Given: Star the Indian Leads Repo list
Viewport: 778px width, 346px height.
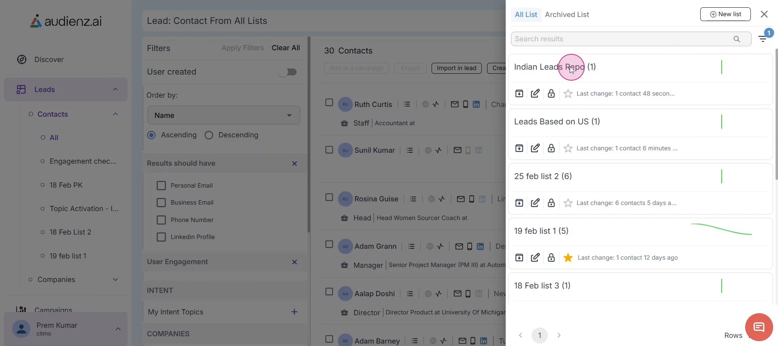Looking at the screenshot, I should pyautogui.click(x=568, y=94).
